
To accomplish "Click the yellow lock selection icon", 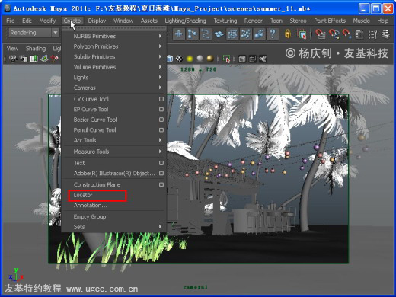I will point(288,34).
